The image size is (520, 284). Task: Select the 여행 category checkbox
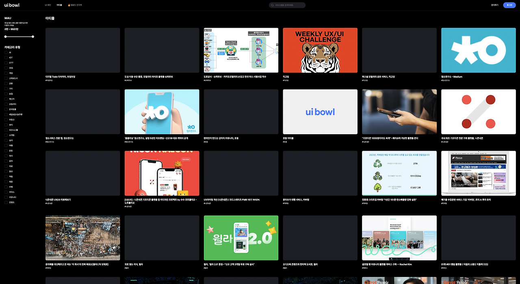(x=6, y=146)
